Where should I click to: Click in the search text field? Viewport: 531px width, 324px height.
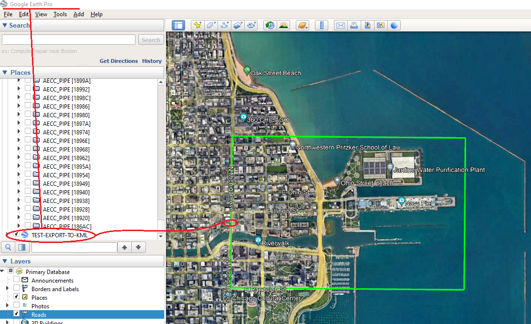click(x=69, y=40)
